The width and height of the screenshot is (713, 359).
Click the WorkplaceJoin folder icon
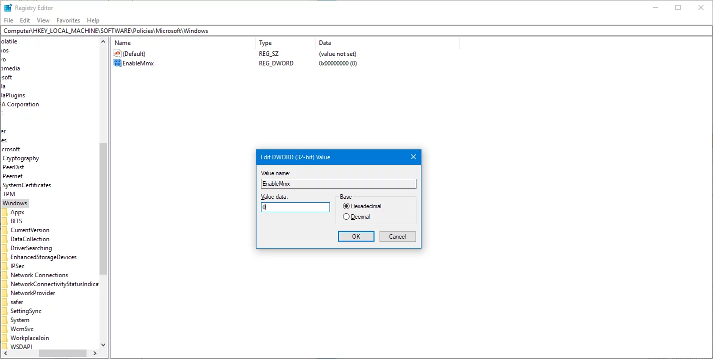(x=4, y=338)
